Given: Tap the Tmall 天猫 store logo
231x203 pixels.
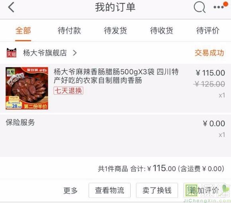Looking at the screenshot, I should (12, 52).
